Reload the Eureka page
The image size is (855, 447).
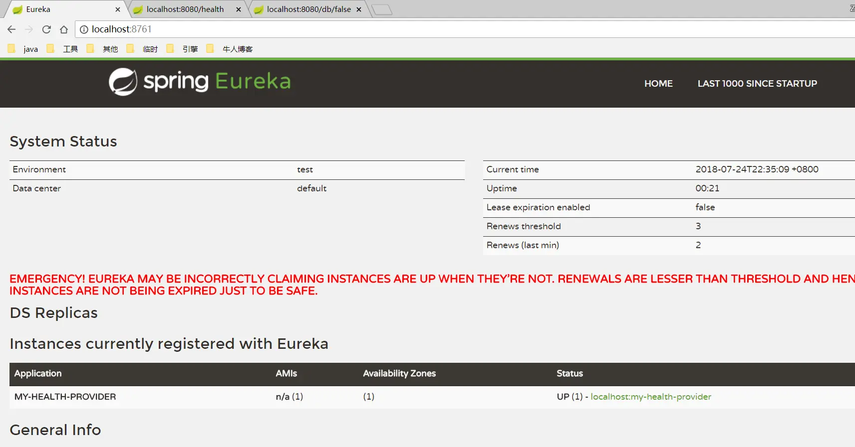pyautogui.click(x=46, y=29)
